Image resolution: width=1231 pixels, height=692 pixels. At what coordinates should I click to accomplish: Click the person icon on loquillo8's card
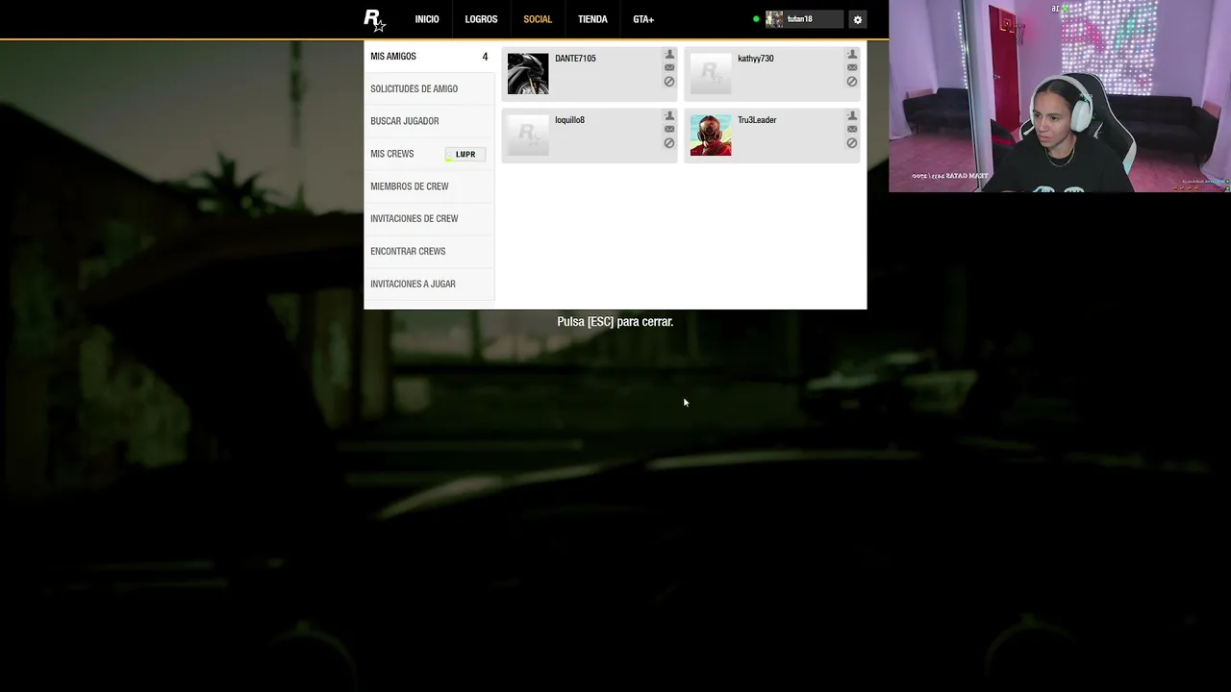[669, 116]
